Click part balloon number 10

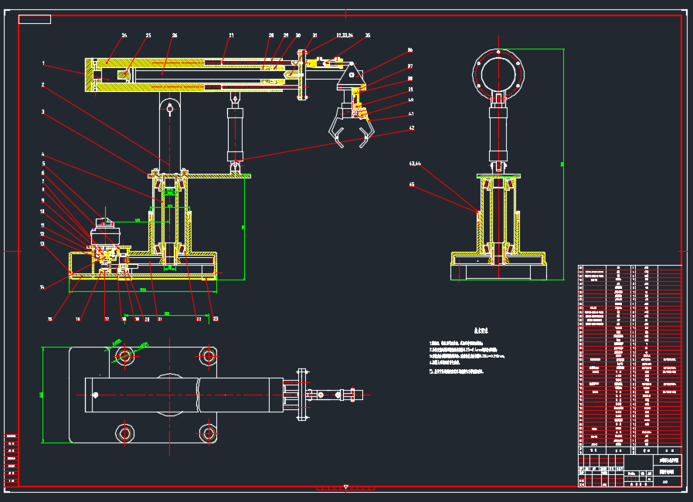point(42,212)
